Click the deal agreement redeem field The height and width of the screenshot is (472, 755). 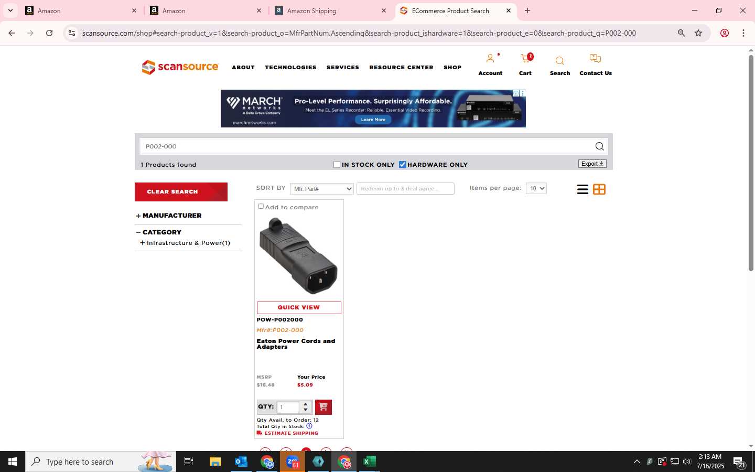tap(405, 189)
